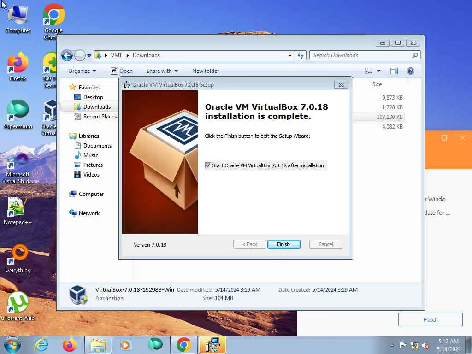
Task: Click the Patch button in background window
Action: [x=430, y=319]
